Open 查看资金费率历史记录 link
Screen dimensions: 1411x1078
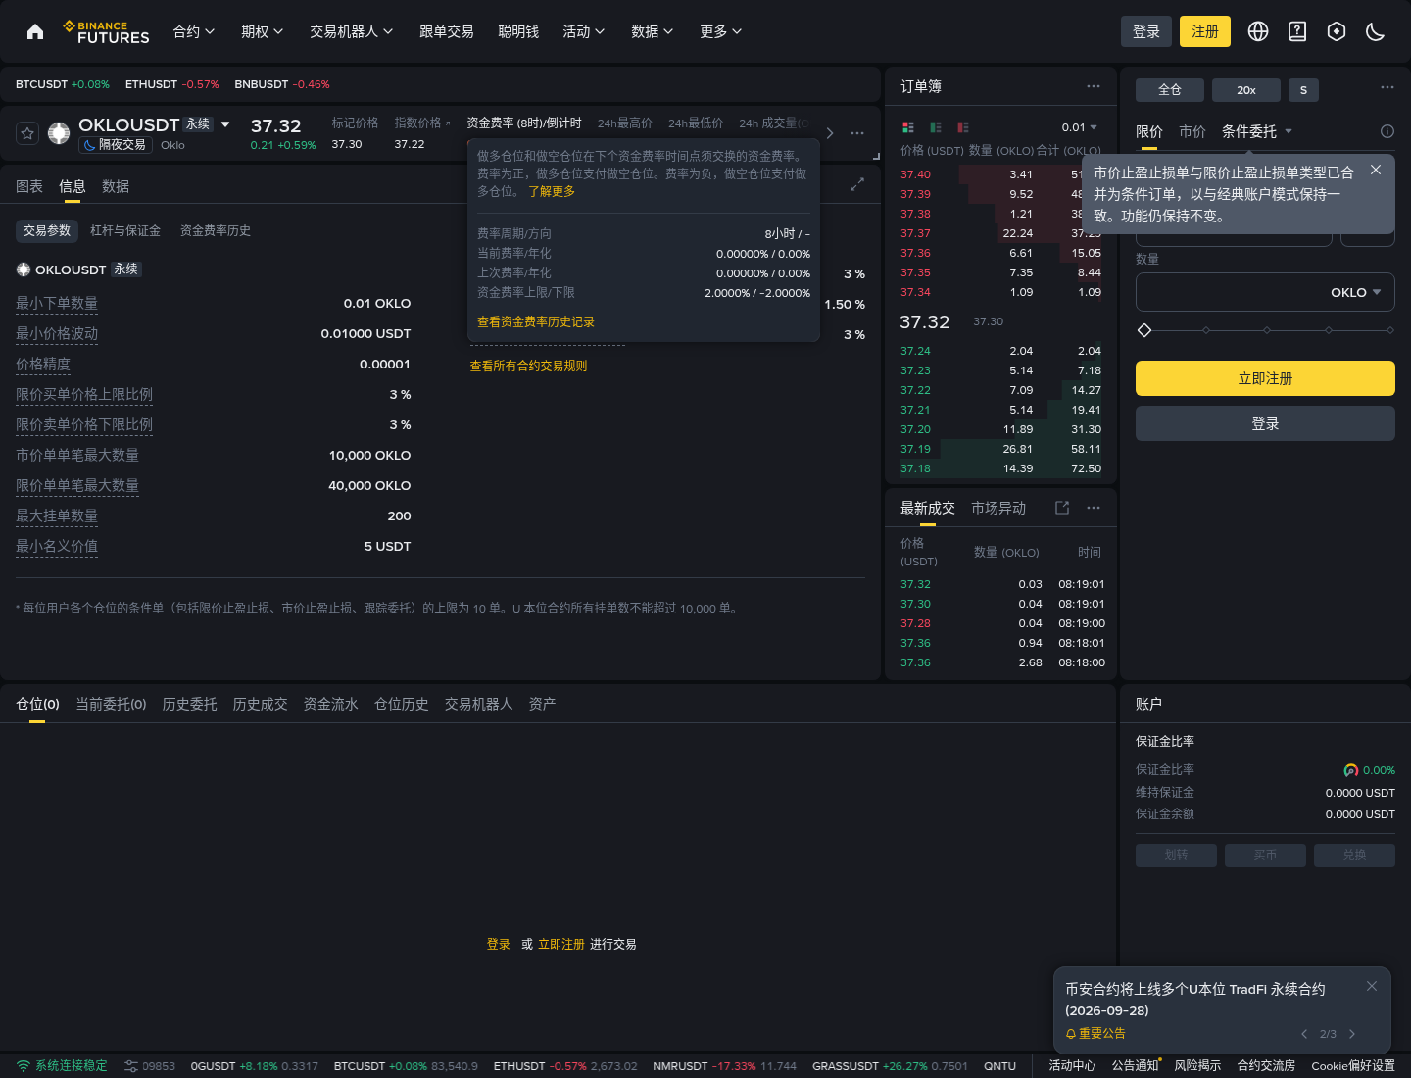click(536, 321)
